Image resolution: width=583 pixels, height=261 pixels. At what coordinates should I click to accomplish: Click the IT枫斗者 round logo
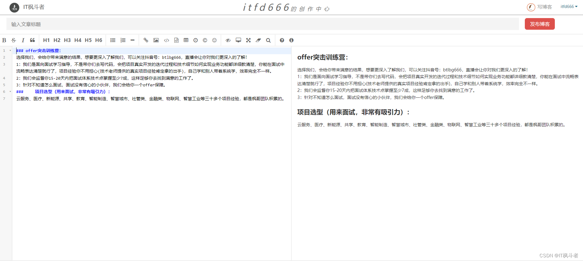(x=14, y=7)
